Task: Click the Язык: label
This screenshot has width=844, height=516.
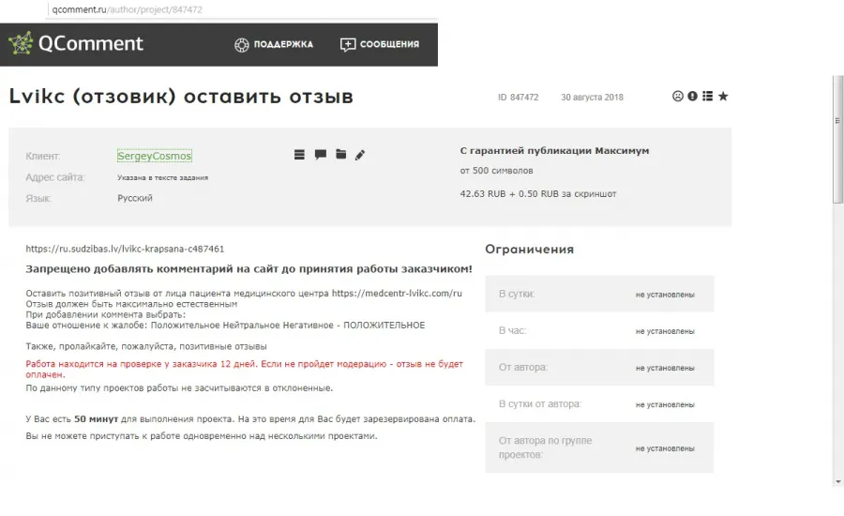Action: pos(38,199)
